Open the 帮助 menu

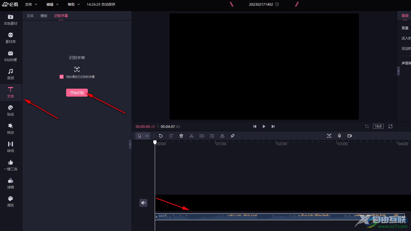[74, 5]
